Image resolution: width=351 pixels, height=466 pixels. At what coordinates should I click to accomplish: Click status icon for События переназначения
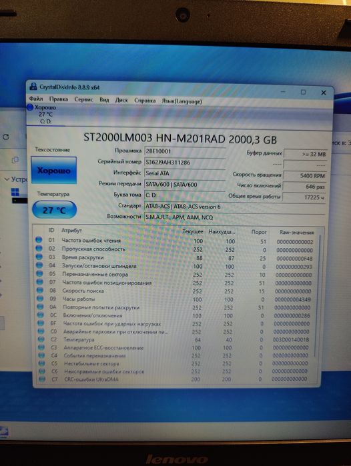click(x=41, y=355)
